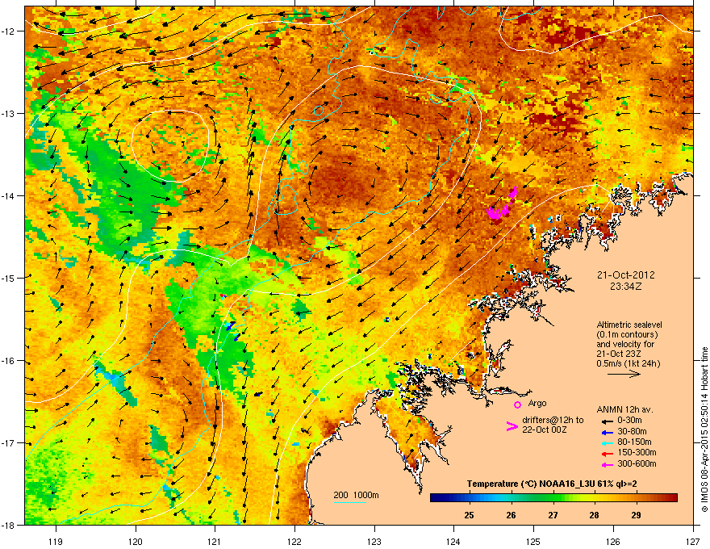710x549 pixels.
Task: Click the red 150-300m legend arrow
Action: pyautogui.click(x=607, y=453)
